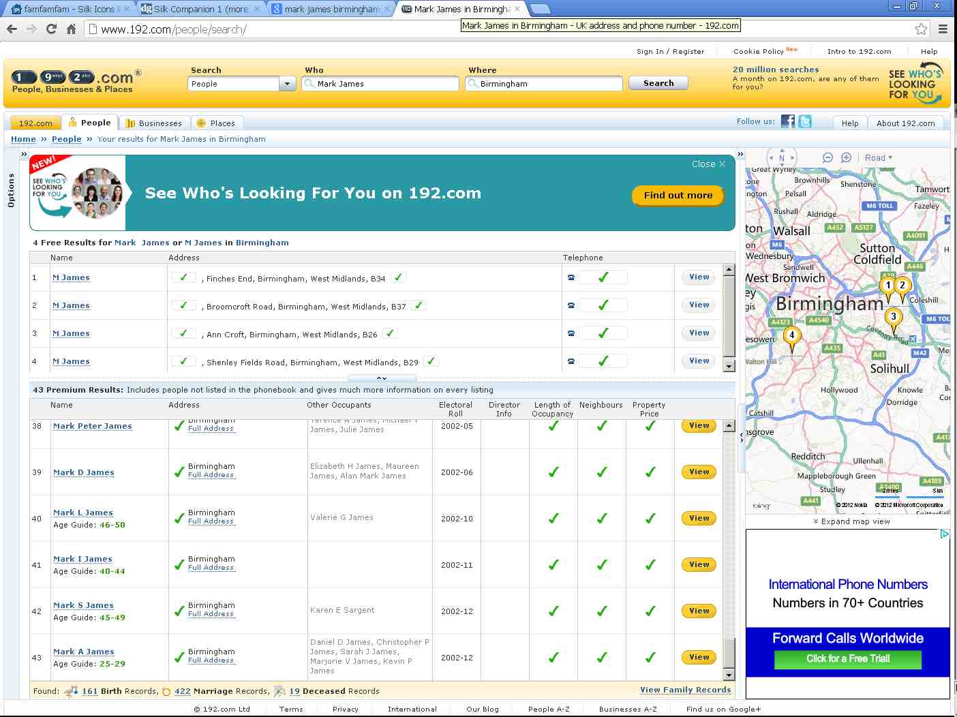957x717 pixels.
Task: Click View Family Records link
Action: pyautogui.click(x=686, y=690)
